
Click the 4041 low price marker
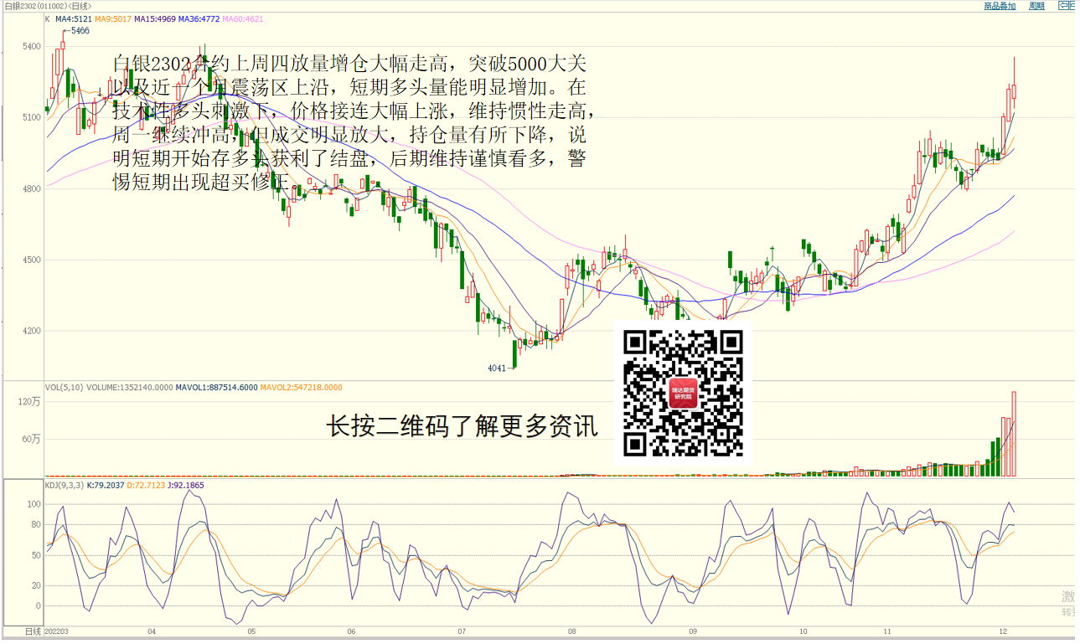click(x=497, y=368)
